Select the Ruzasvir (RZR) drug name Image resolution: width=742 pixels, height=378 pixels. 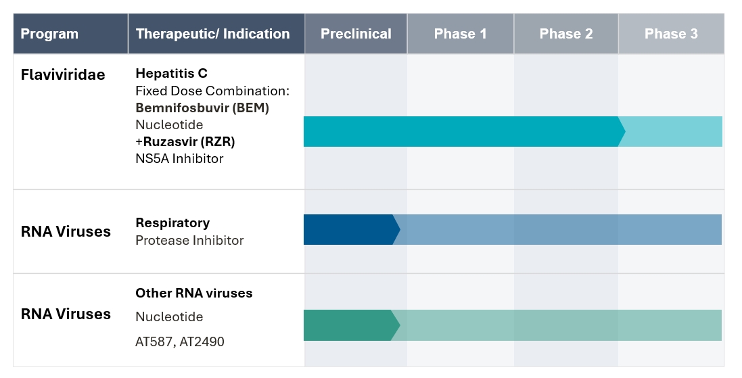(x=187, y=142)
